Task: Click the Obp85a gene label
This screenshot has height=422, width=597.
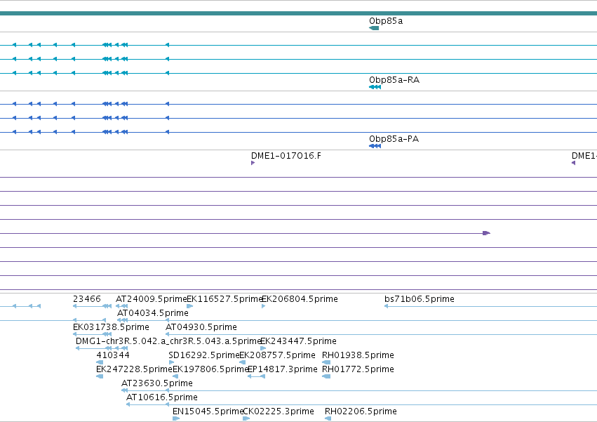Action: point(386,21)
